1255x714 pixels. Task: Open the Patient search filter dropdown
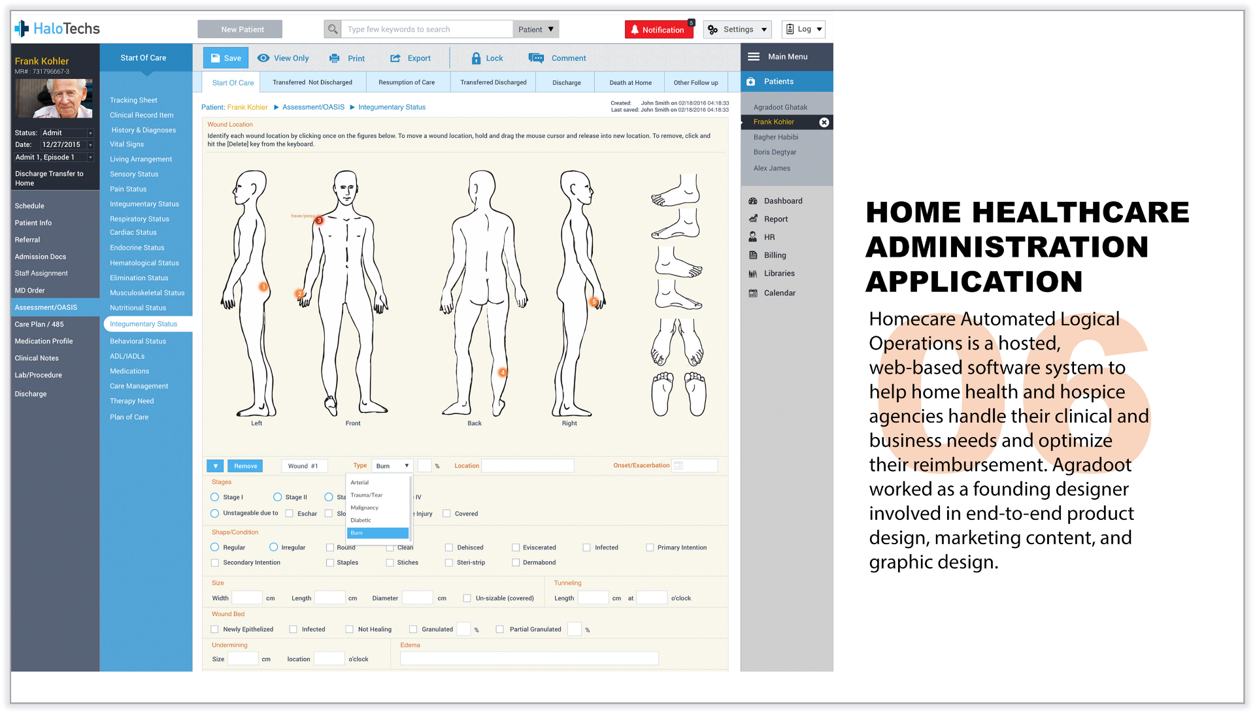coord(535,29)
